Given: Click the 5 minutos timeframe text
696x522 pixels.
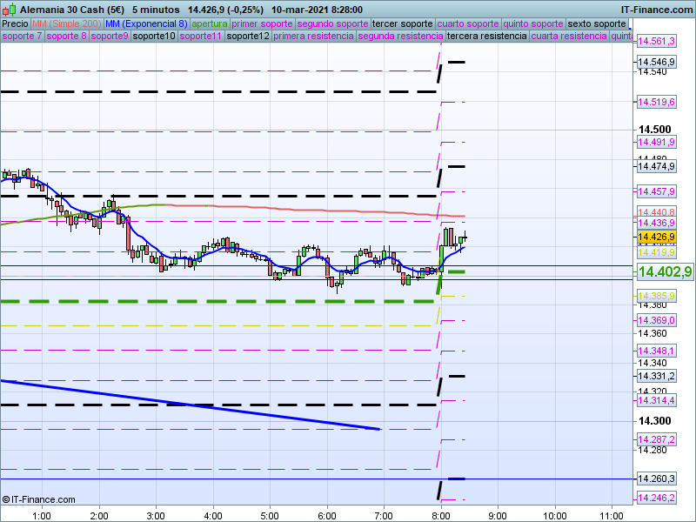Looking at the screenshot, I should [x=155, y=8].
